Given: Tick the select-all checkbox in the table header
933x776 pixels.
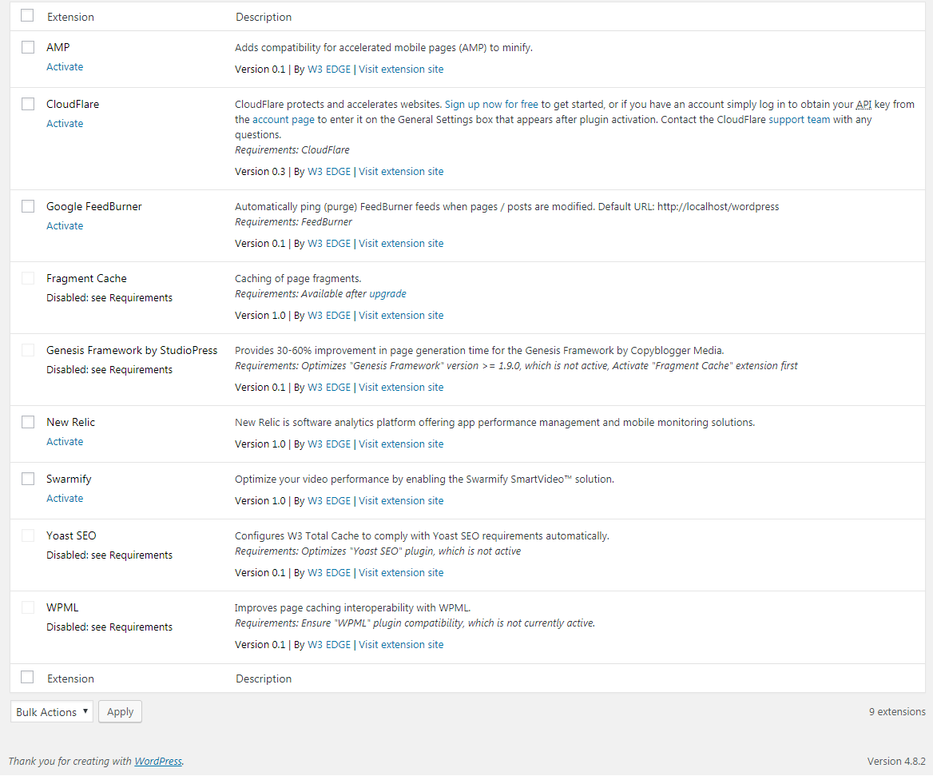Looking at the screenshot, I should coord(27,15).
